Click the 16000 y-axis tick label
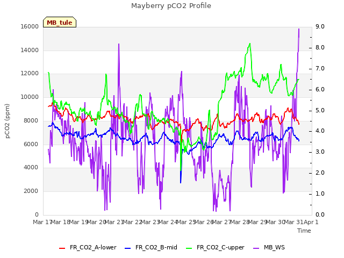Image resolution: width=344 pixels, height=258 pixels. tap(30, 26)
